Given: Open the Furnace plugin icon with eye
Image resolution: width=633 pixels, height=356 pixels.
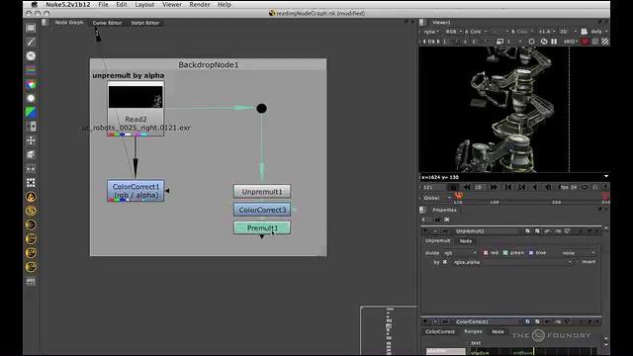Looking at the screenshot, I should pyautogui.click(x=31, y=211).
